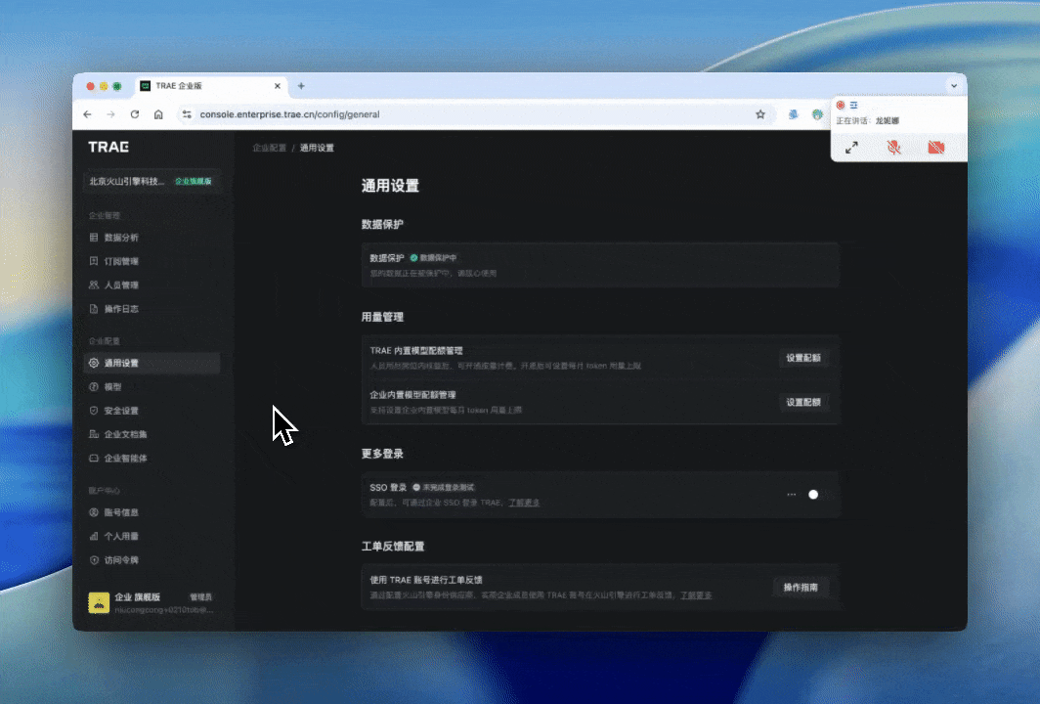Click the address bar URL

290,114
